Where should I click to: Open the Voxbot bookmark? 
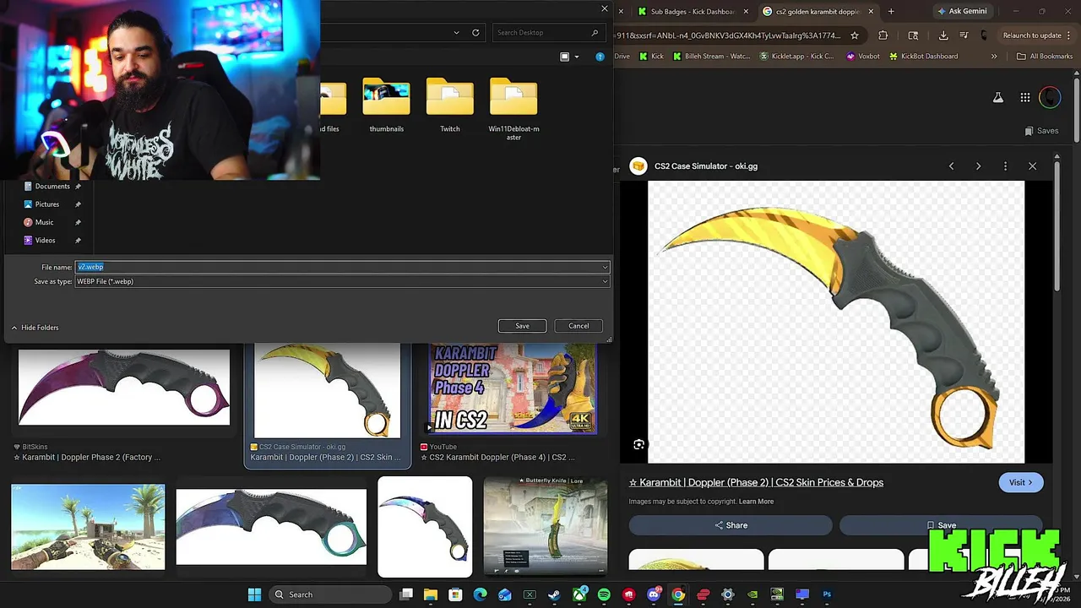point(862,57)
